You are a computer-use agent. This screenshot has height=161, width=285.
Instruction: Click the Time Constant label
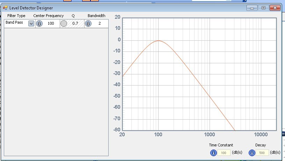[x=221, y=145]
